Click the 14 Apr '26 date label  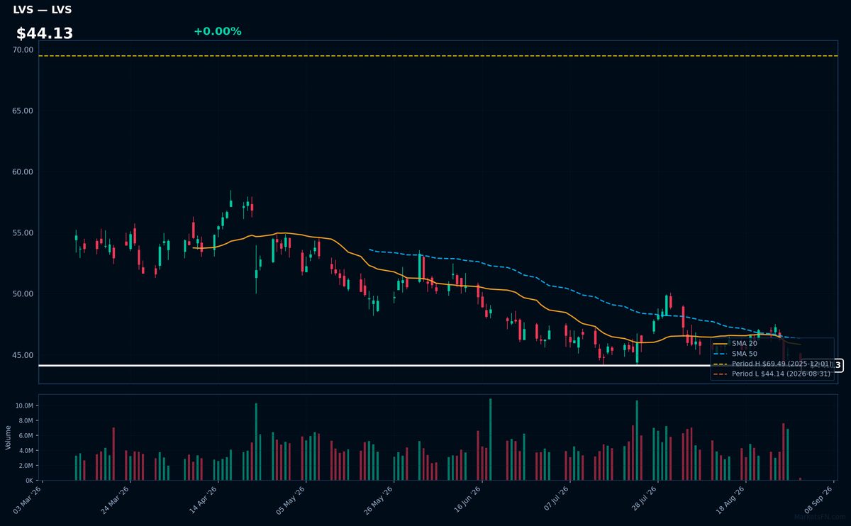[x=204, y=499]
